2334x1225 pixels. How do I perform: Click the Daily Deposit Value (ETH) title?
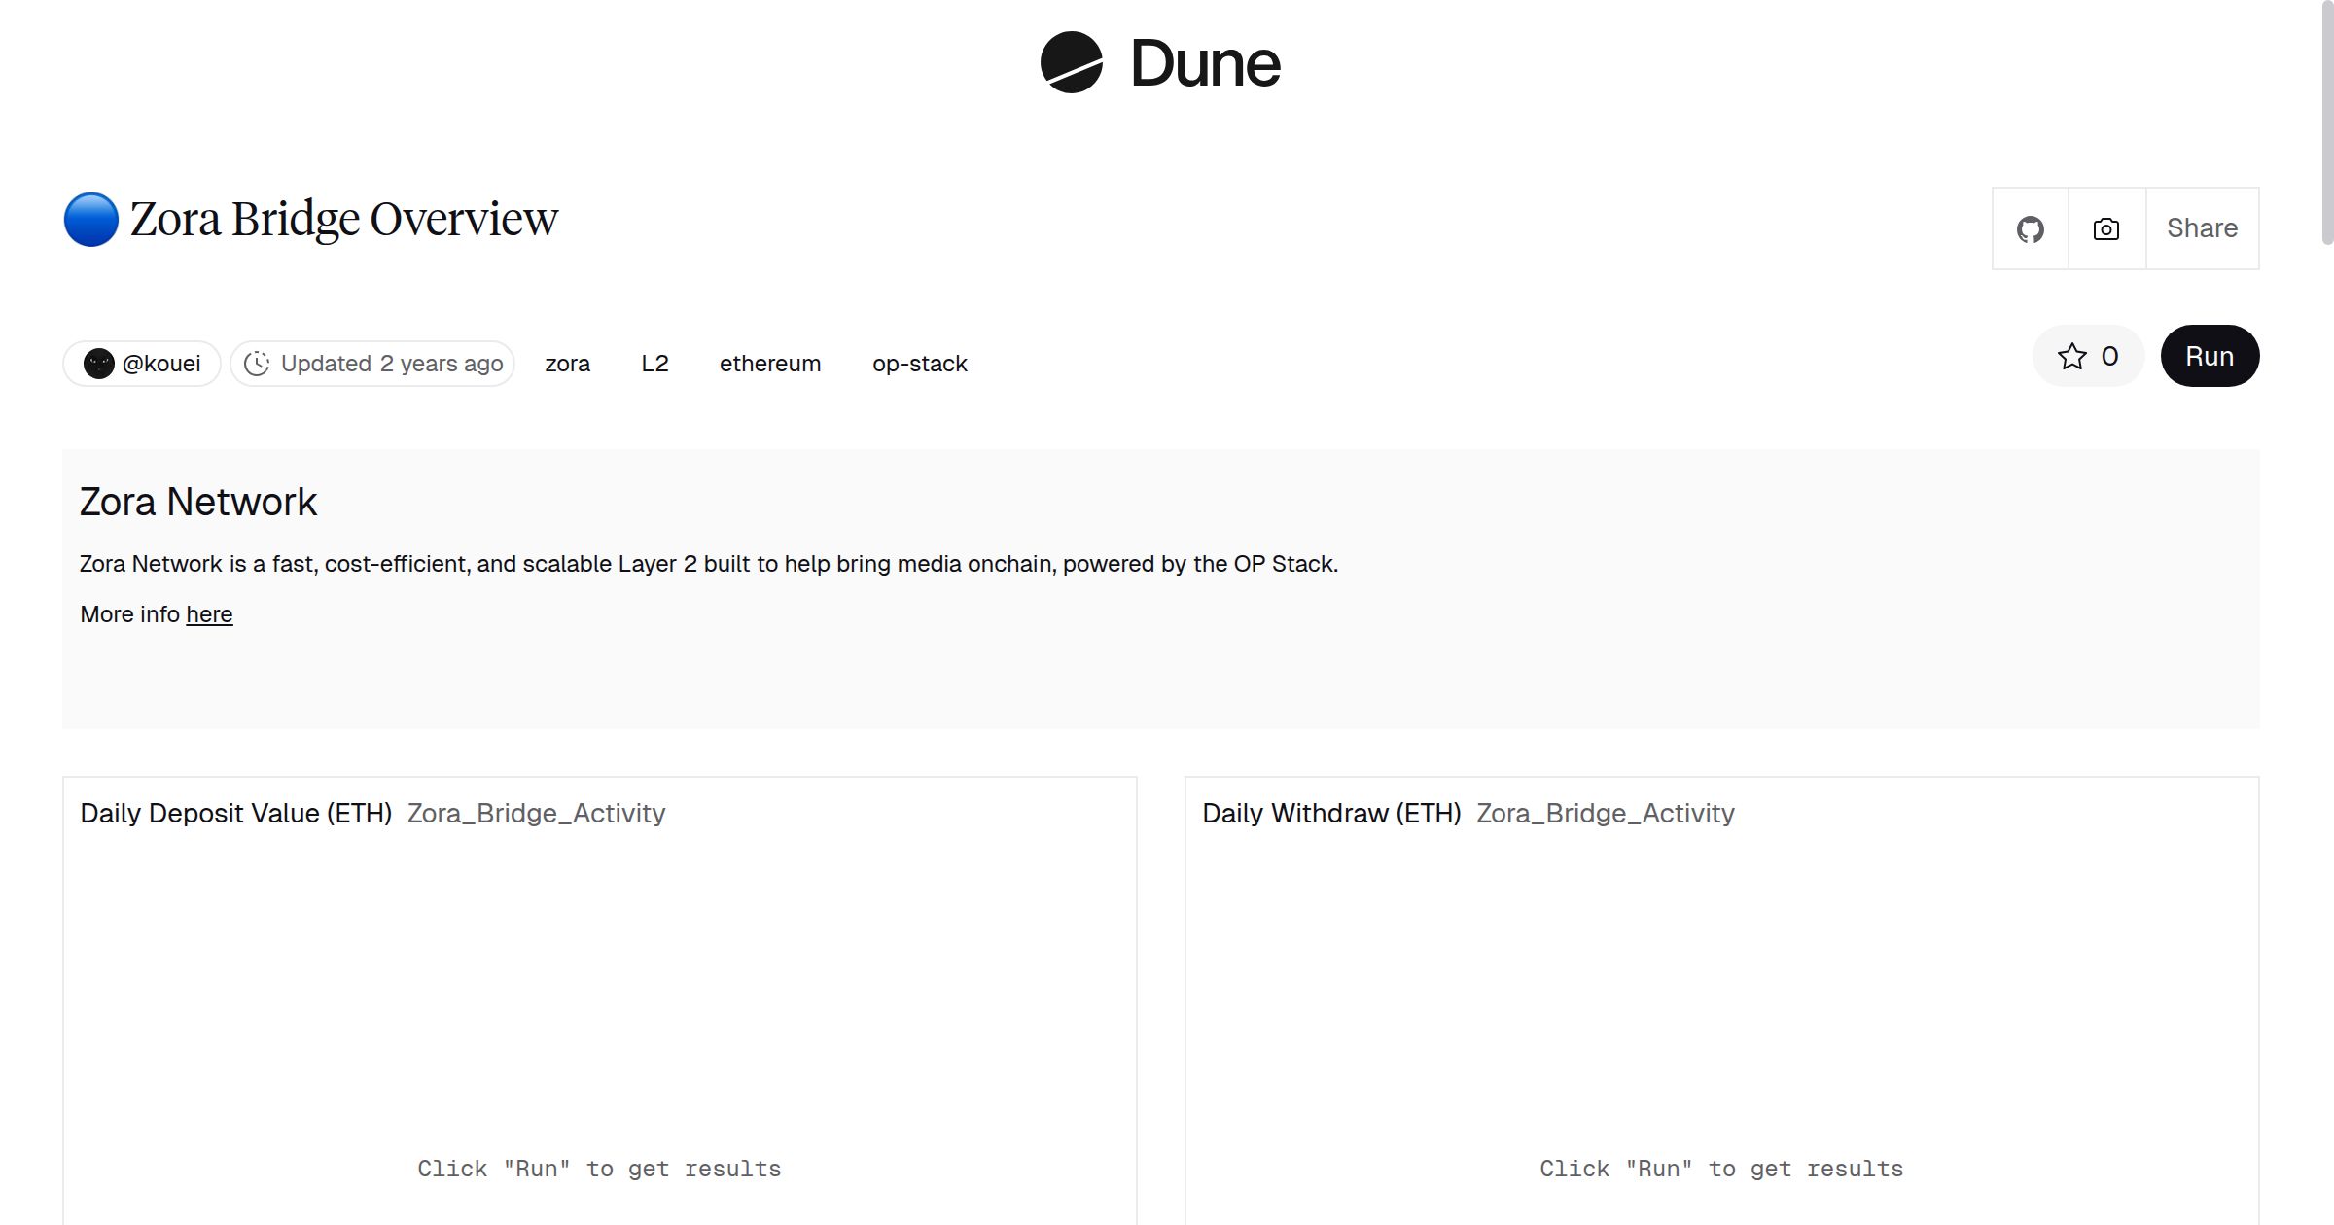click(x=235, y=813)
